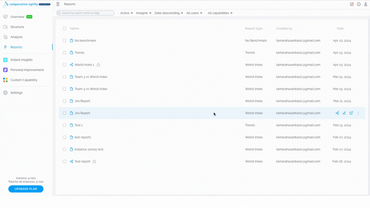Click the report name search field

(85, 13)
